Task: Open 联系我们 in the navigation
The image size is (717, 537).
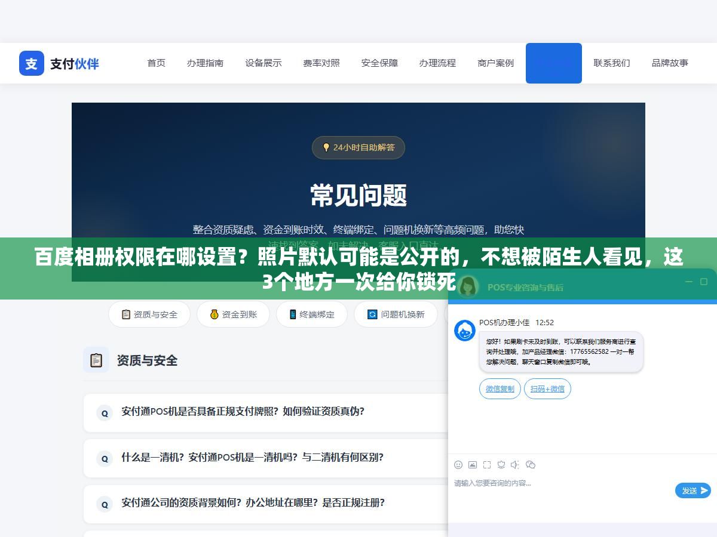Action: pyautogui.click(x=612, y=63)
